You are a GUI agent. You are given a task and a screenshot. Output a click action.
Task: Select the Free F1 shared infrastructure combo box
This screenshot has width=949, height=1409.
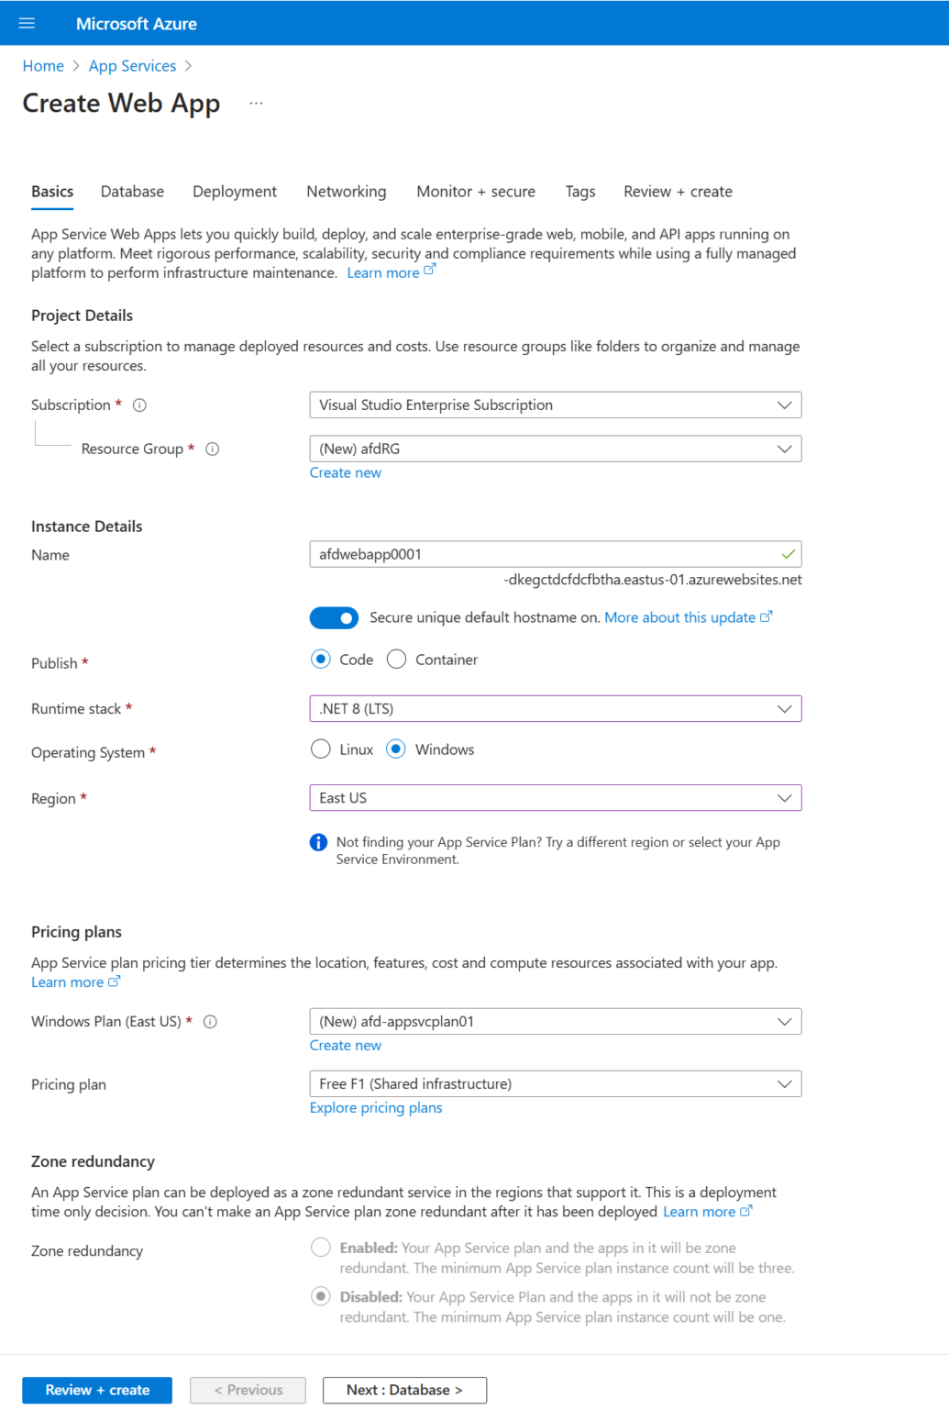555,1083
